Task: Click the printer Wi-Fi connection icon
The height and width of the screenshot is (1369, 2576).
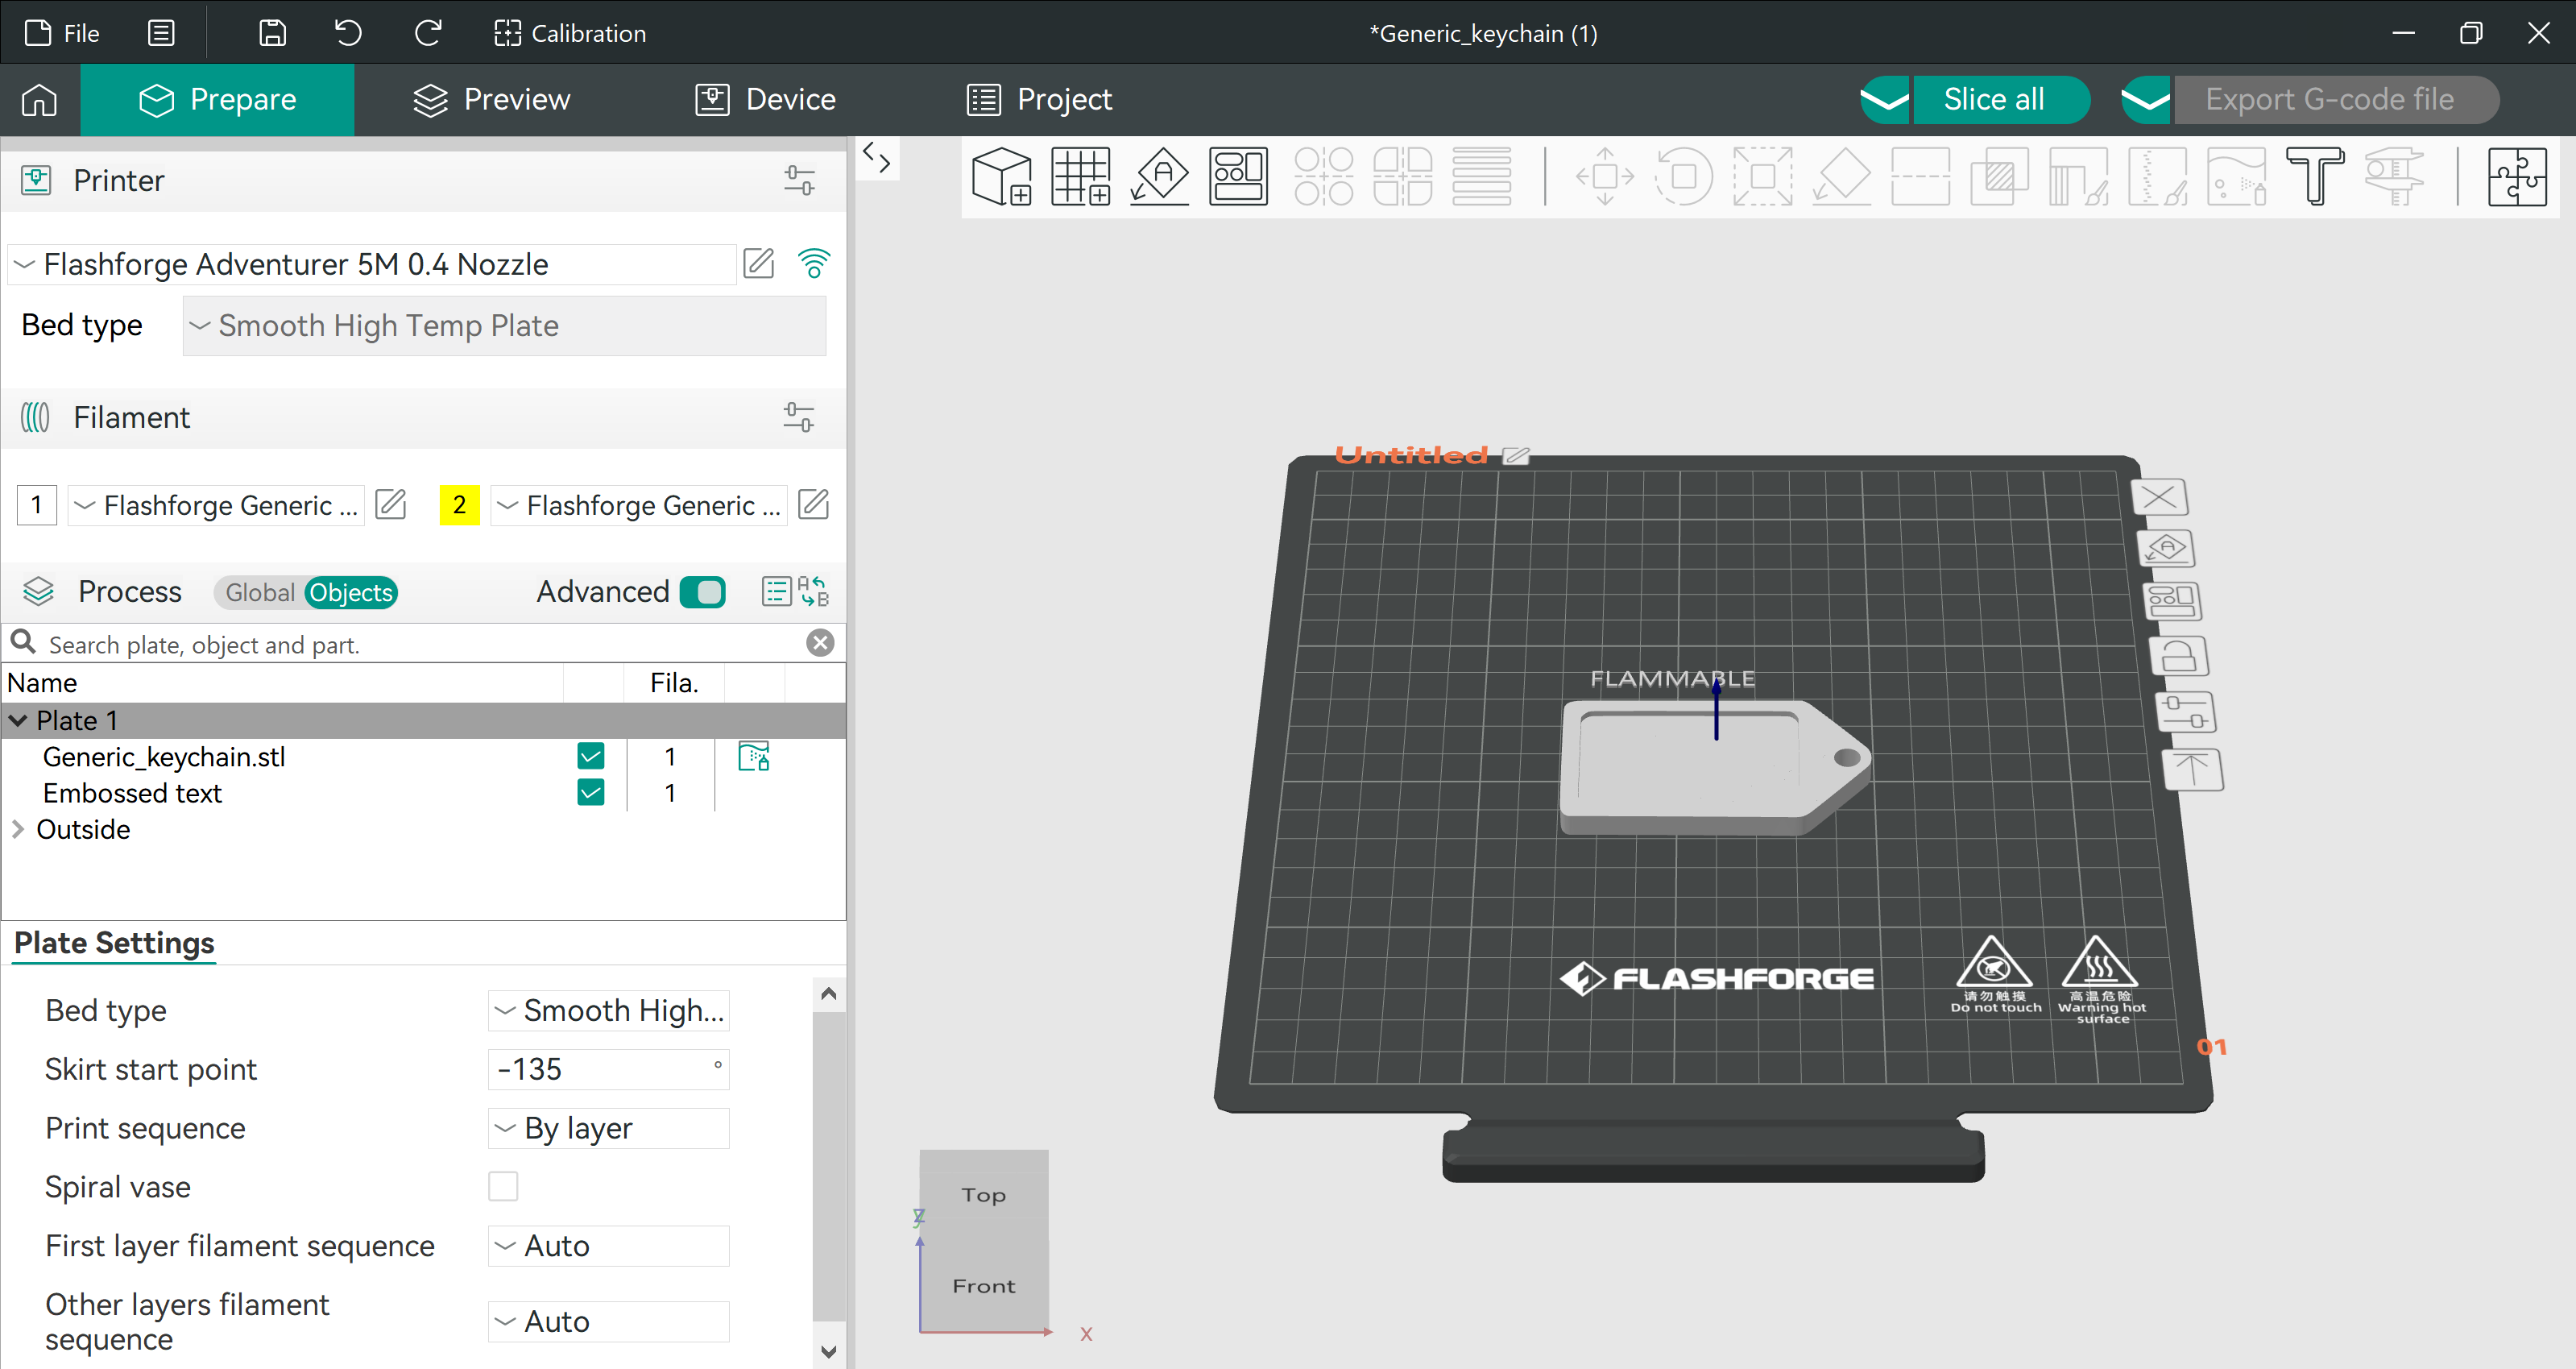Action: [x=814, y=263]
